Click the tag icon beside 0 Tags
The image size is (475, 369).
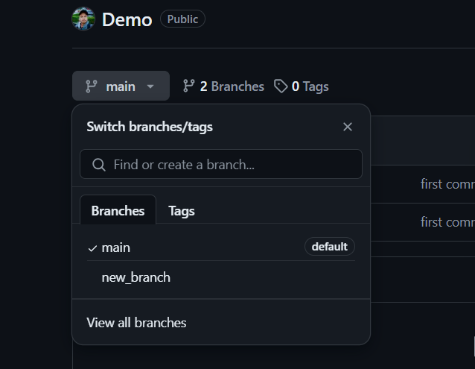(281, 86)
